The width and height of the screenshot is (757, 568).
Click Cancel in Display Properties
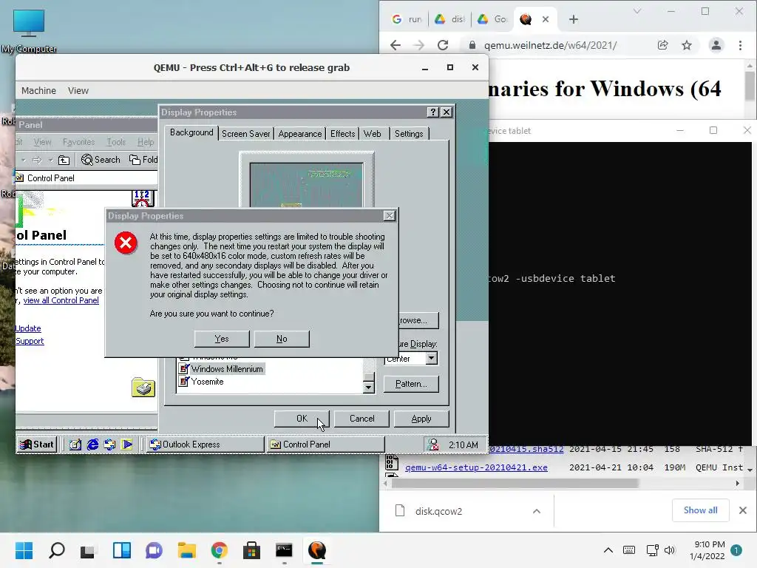[x=361, y=419]
